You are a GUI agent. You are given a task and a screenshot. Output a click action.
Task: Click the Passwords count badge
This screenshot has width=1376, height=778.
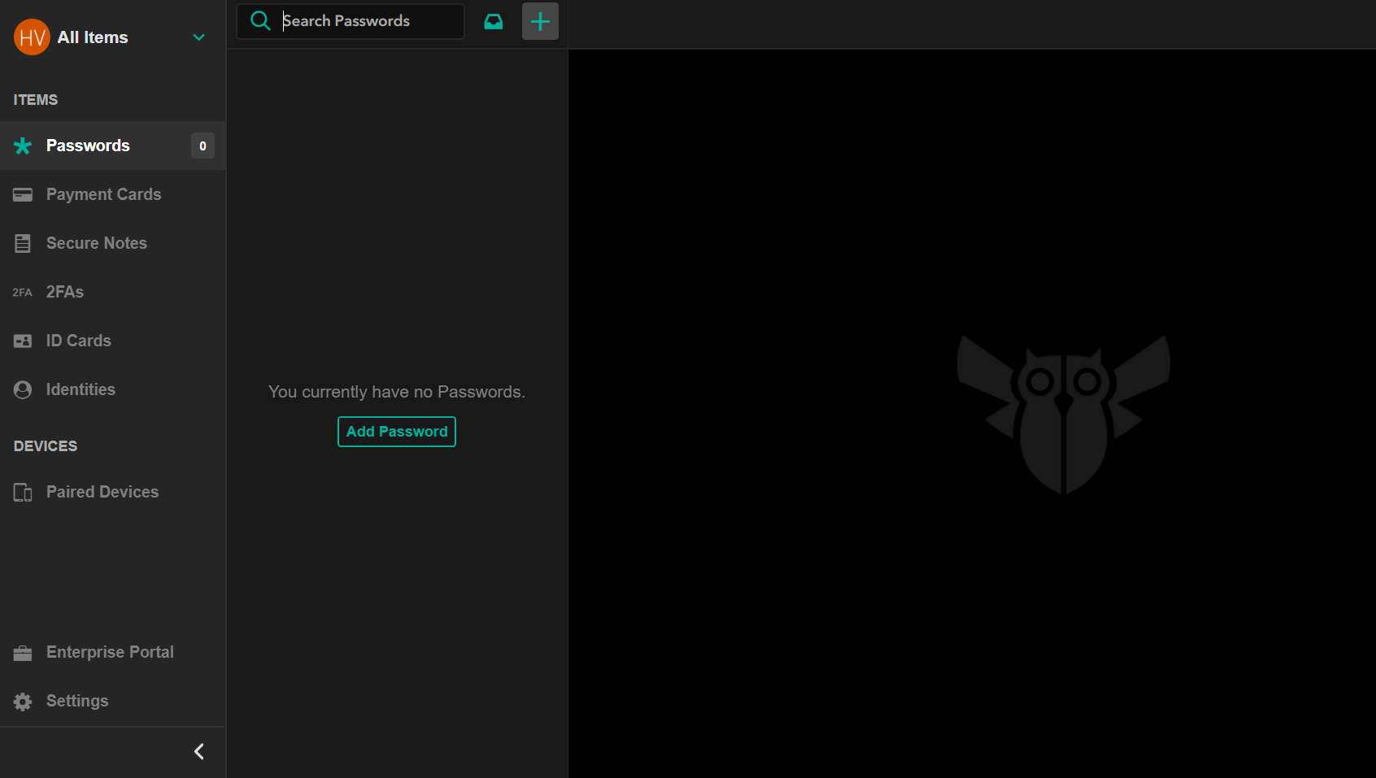(x=202, y=146)
